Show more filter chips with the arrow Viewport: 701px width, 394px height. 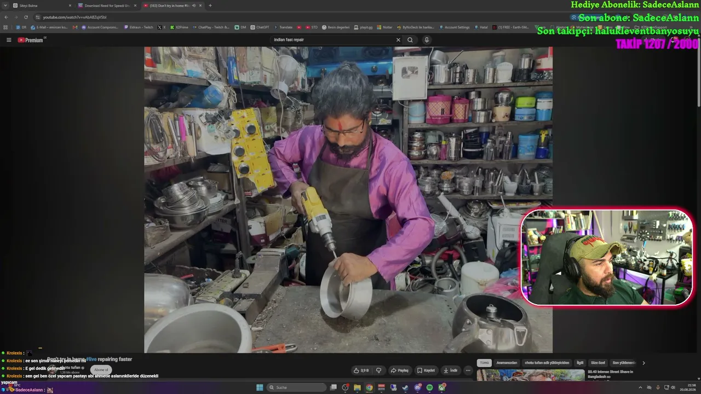click(x=643, y=363)
